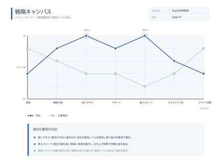Click the 差別化 annotation above 導入スピード peak
Screen dimensions: 220x165
pyautogui.click(x=145, y=30)
